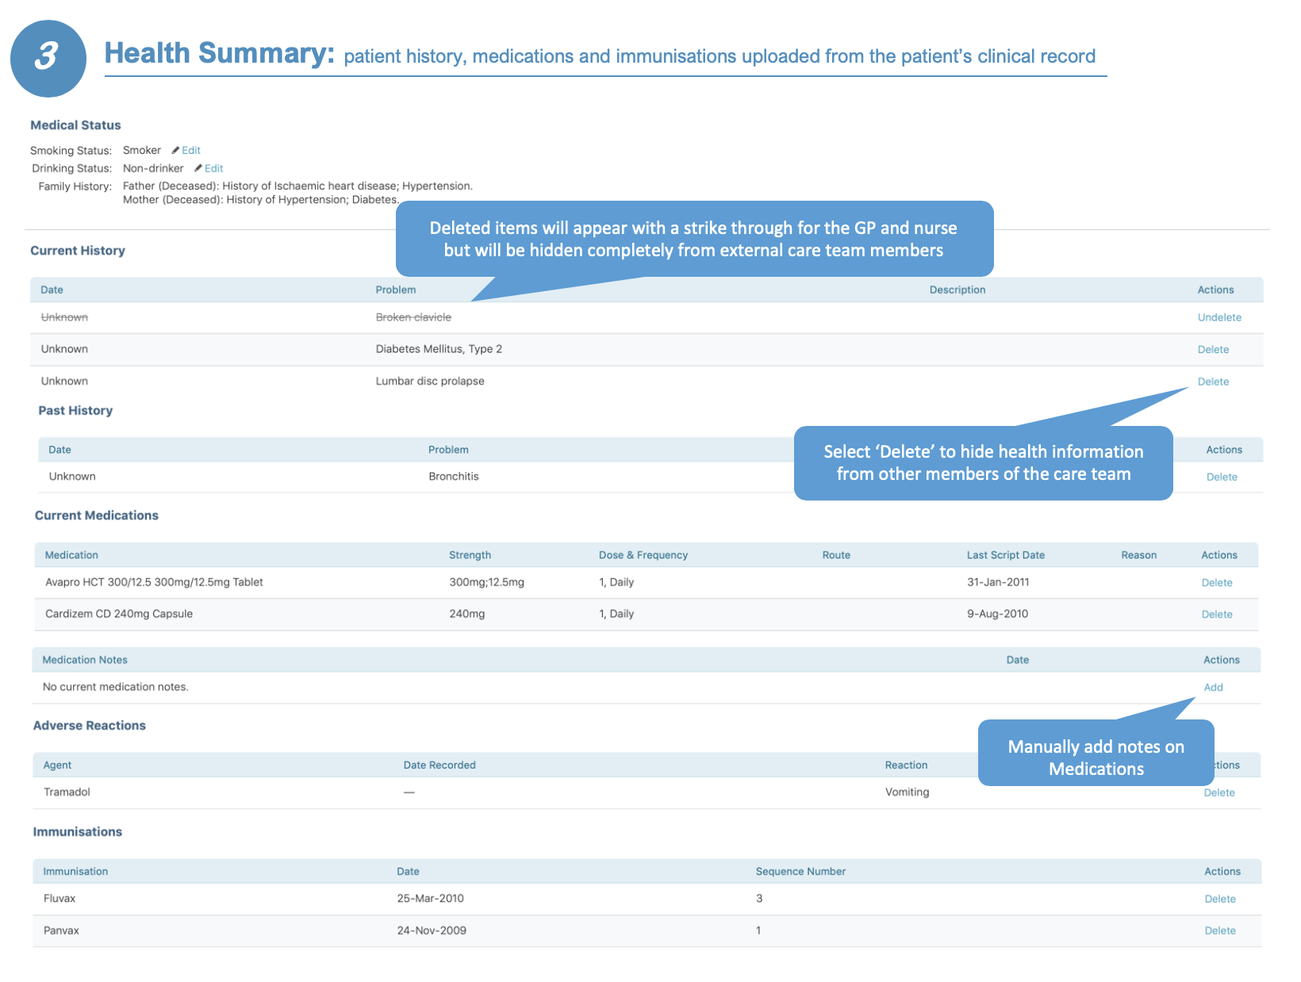Click the pencil icon beside Smoker
The width and height of the screenshot is (1301, 982).
pos(175,150)
